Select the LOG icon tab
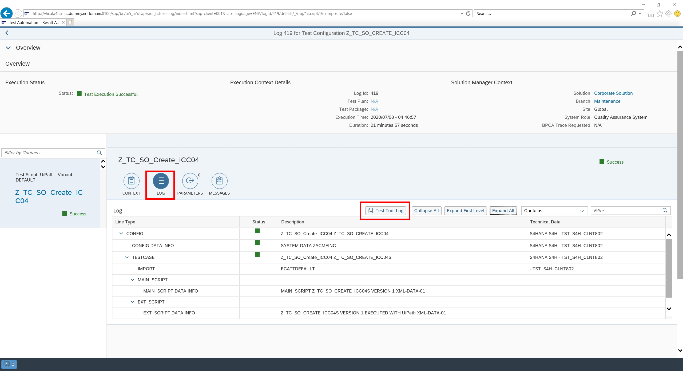The image size is (683, 371). tap(161, 181)
